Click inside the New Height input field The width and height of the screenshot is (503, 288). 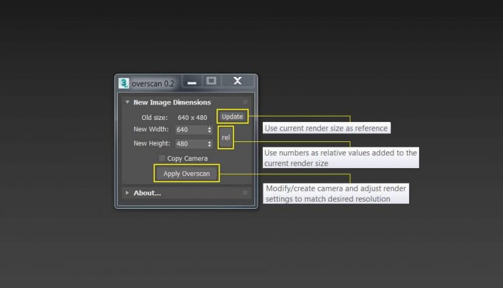[x=190, y=144]
